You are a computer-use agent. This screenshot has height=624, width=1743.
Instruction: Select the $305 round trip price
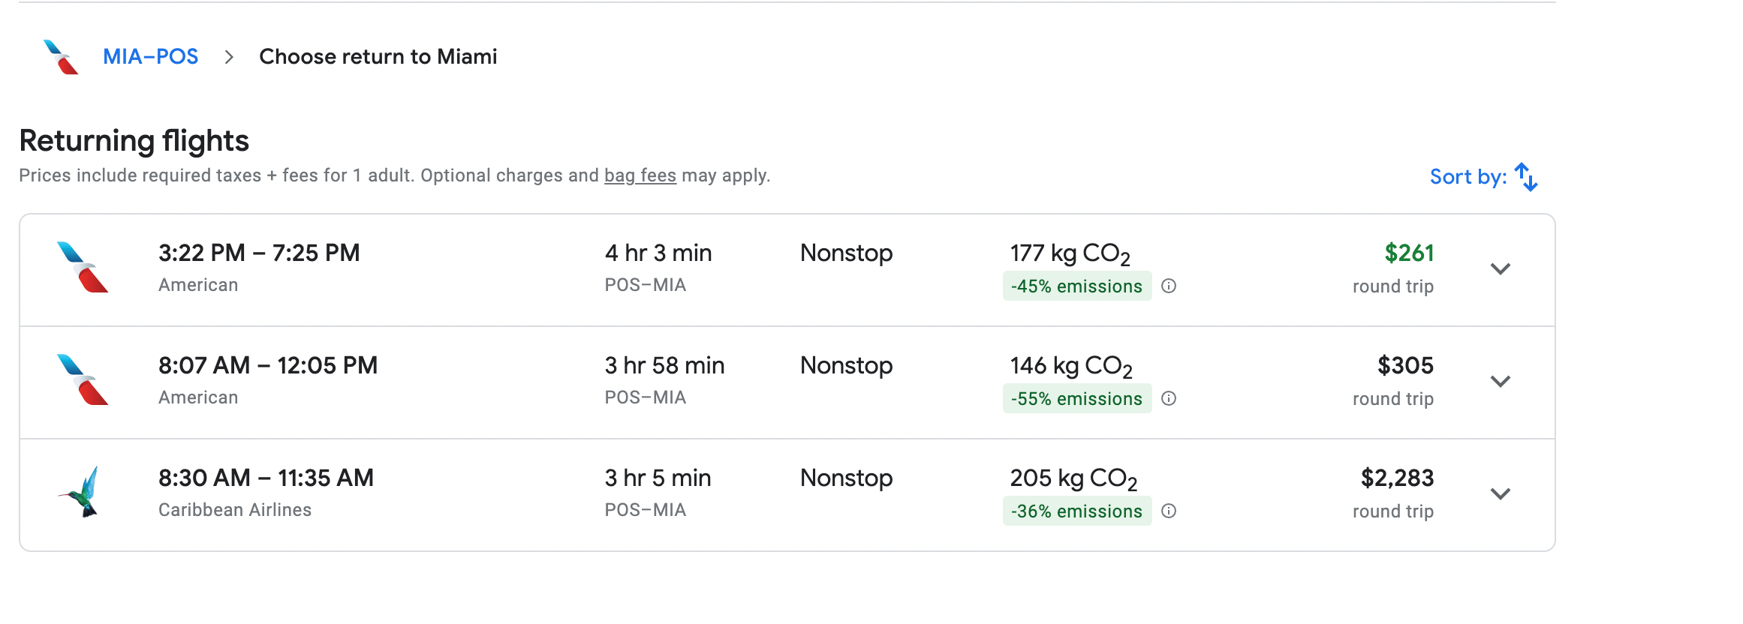point(1404,366)
